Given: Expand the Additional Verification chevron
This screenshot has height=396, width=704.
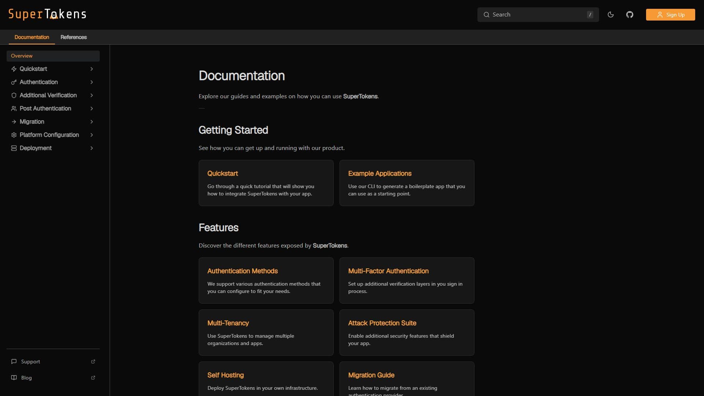Looking at the screenshot, I should click(x=92, y=95).
